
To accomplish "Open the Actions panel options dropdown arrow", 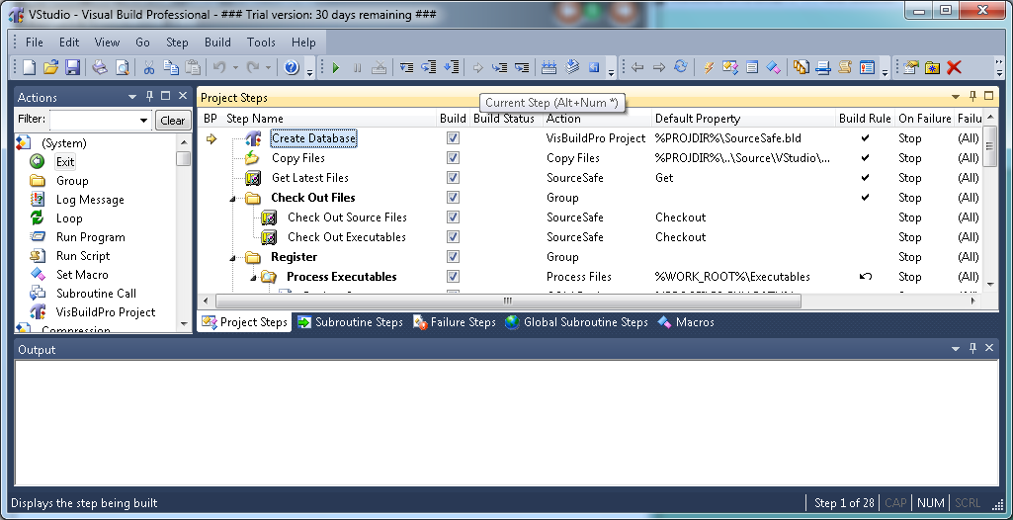I will point(133,97).
